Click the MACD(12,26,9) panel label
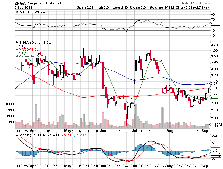This screenshot has width=223, height=169. click(x=33, y=135)
